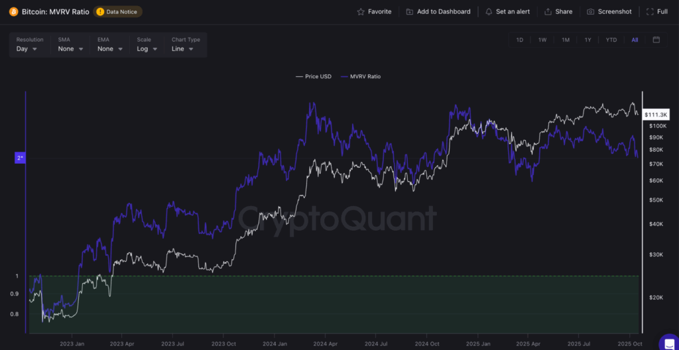Click the purple MVRV axis marker
This screenshot has width=679, height=350.
pyautogui.click(x=21, y=158)
